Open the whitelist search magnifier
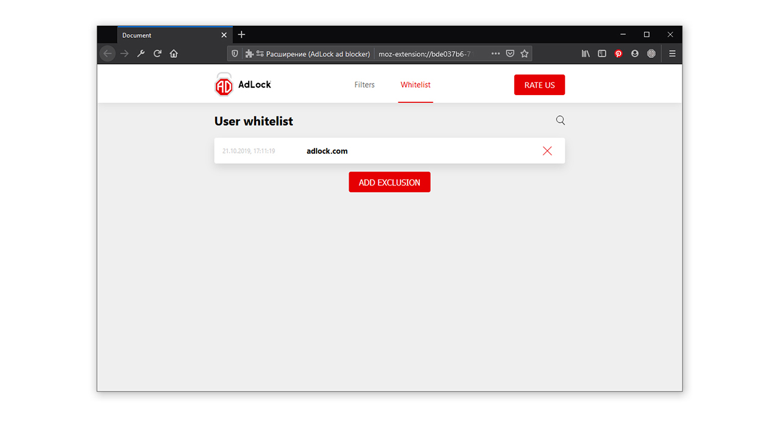 coord(561,121)
